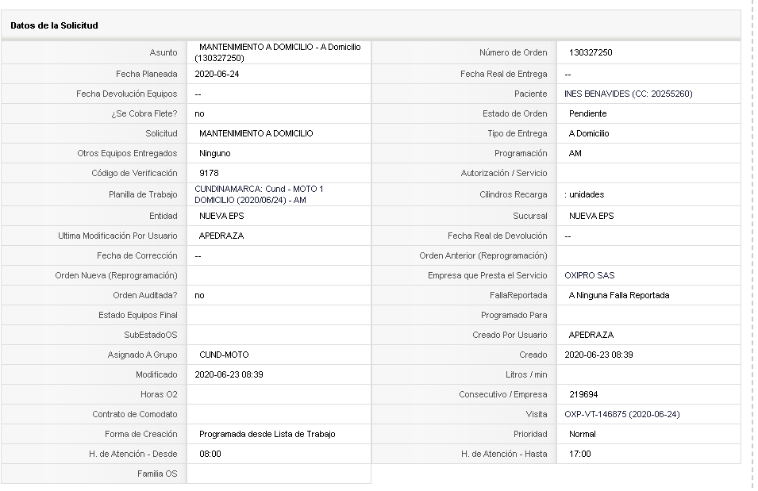This screenshot has height=491, width=758.
Task: Click the Consecutivo / Empresa value 219694
Action: point(583,394)
